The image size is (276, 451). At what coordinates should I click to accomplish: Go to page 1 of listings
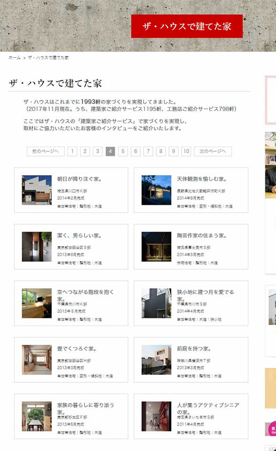(x=72, y=151)
